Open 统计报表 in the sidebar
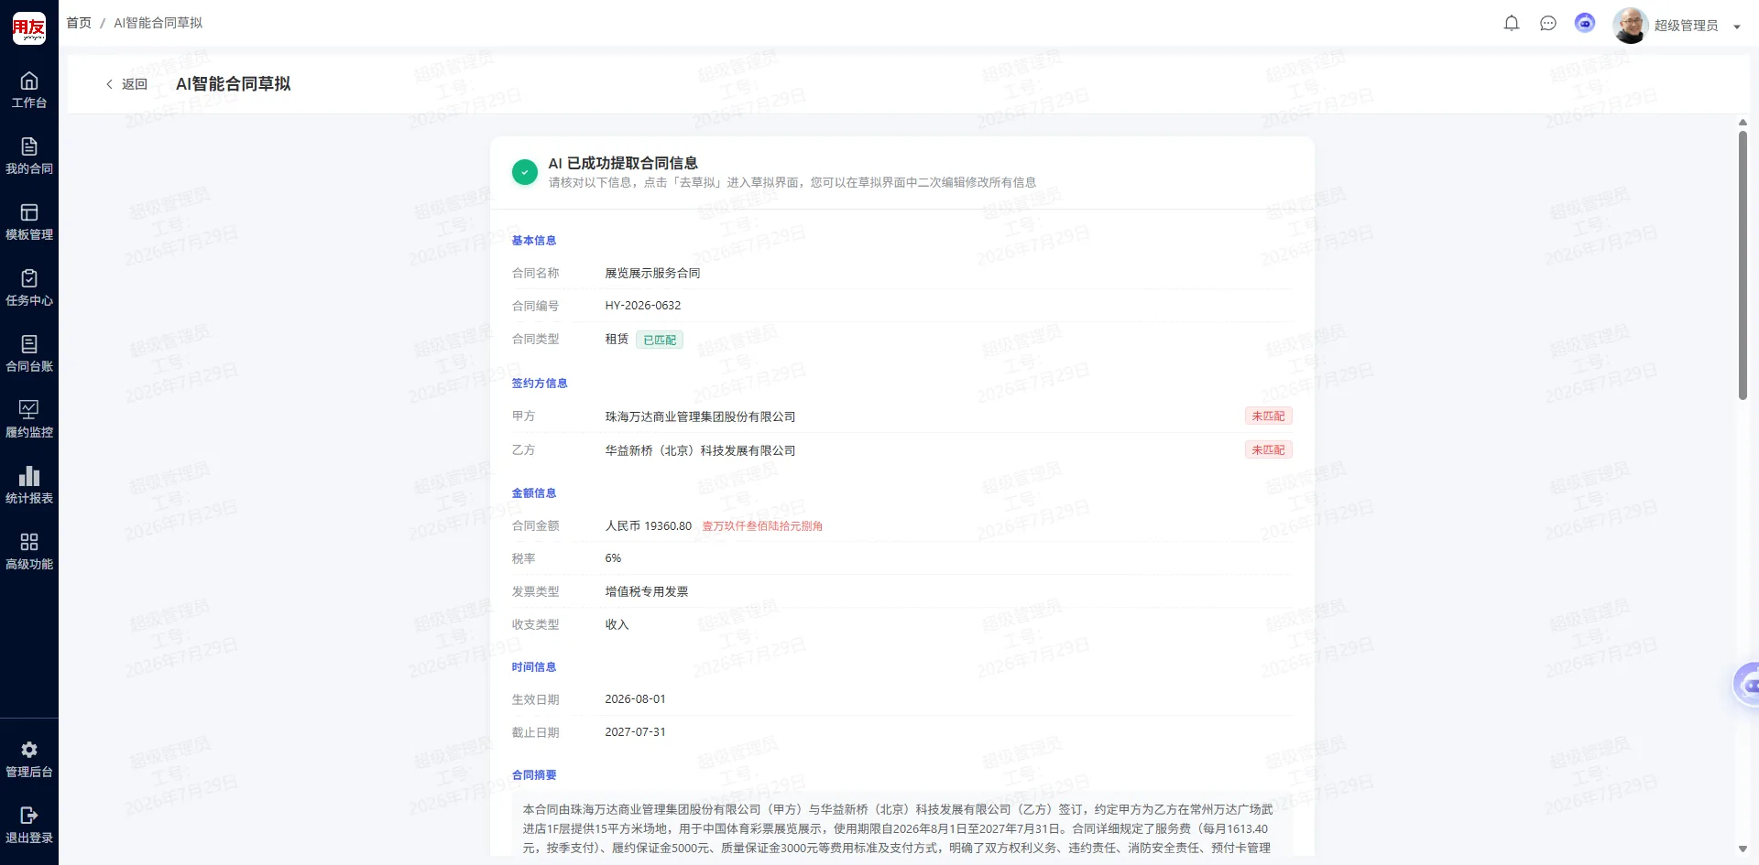This screenshot has width=1759, height=865. (x=29, y=486)
